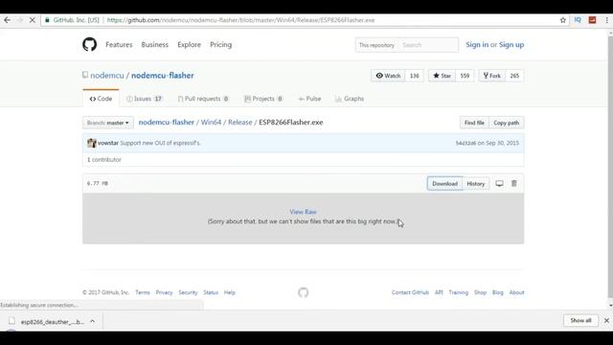Click the Copy path button
The image size is (613, 345).
coord(507,123)
